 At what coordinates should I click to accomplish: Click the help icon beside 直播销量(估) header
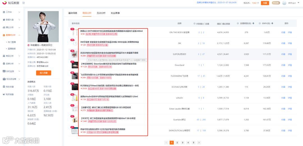(x=238, y=23)
